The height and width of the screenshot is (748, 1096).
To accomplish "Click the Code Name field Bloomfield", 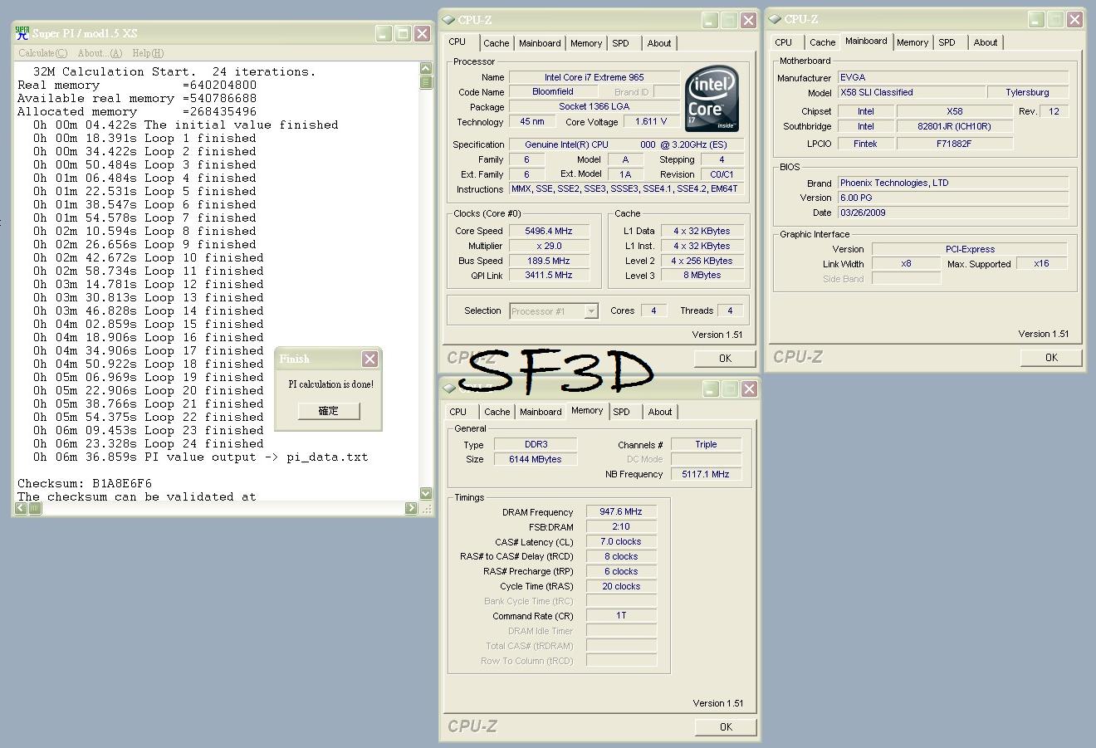I will pos(553,91).
